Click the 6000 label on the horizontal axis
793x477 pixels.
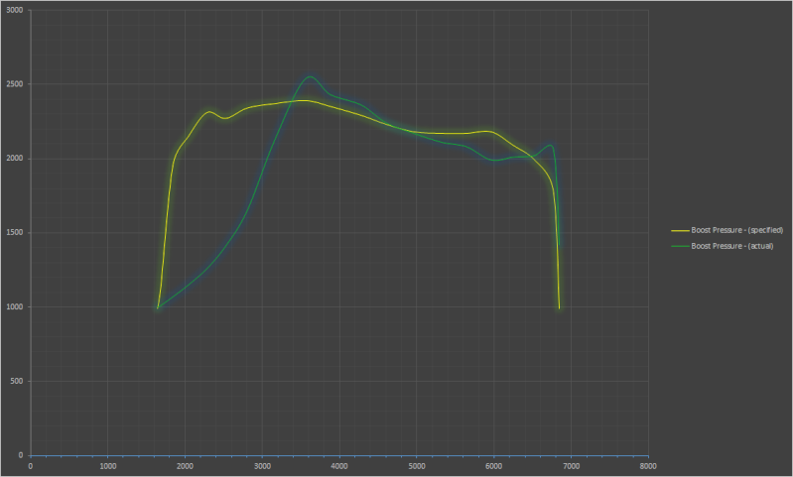click(x=493, y=465)
